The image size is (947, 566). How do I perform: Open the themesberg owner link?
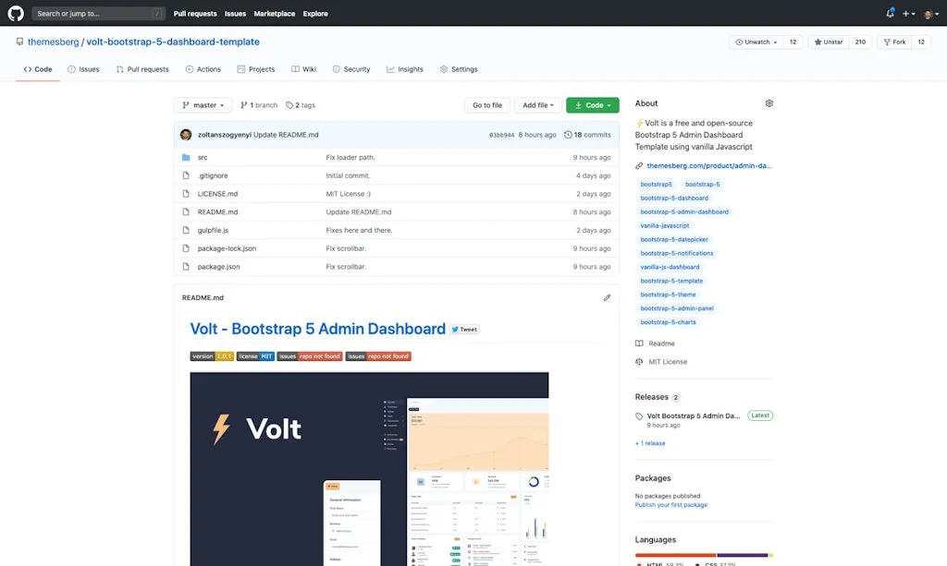pos(53,42)
